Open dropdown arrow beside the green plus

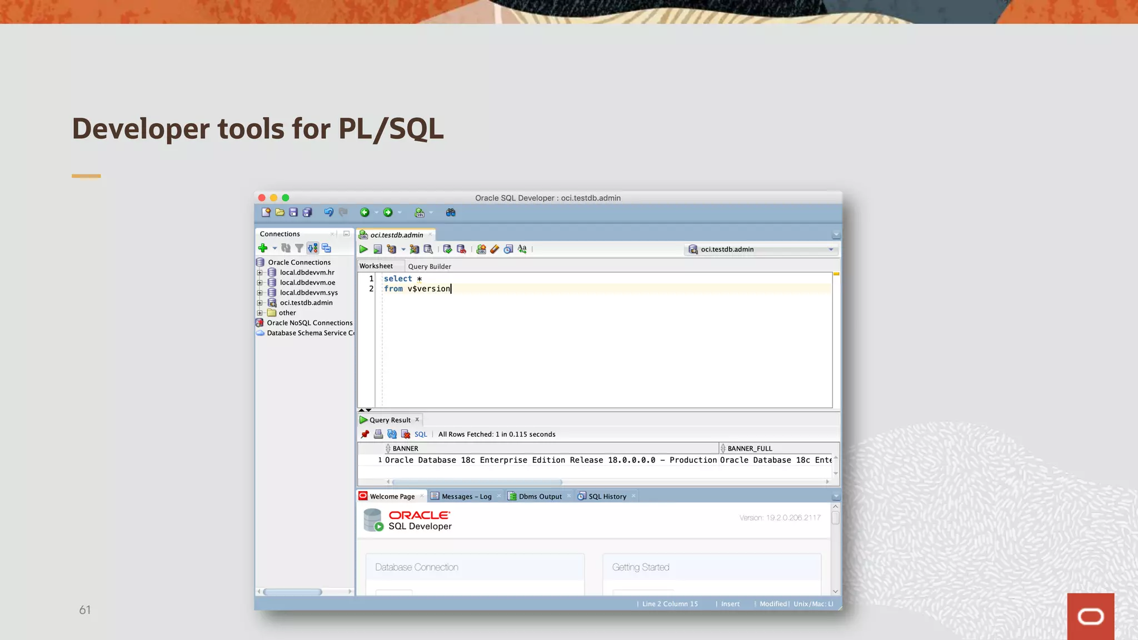click(x=274, y=248)
